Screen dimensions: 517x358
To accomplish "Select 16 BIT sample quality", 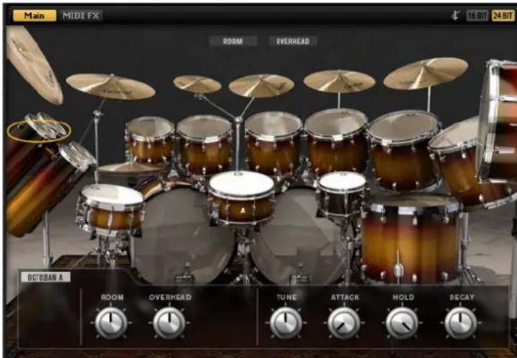I will click(x=477, y=16).
